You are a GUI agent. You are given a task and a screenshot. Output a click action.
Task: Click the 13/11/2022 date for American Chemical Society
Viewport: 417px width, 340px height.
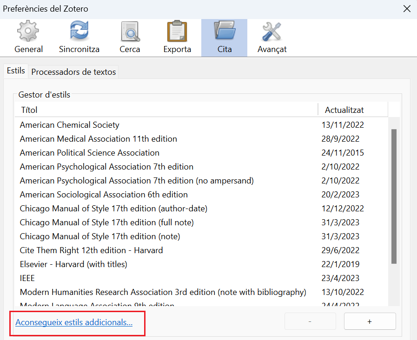(343, 125)
